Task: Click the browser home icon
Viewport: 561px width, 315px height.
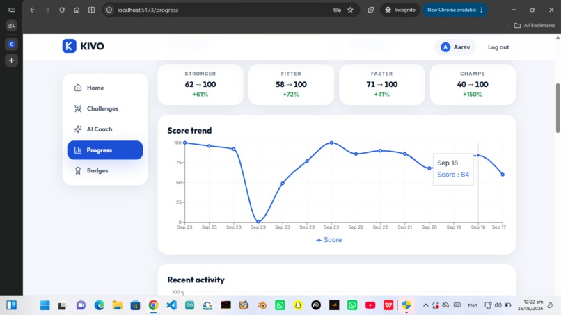Action: [77, 10]
